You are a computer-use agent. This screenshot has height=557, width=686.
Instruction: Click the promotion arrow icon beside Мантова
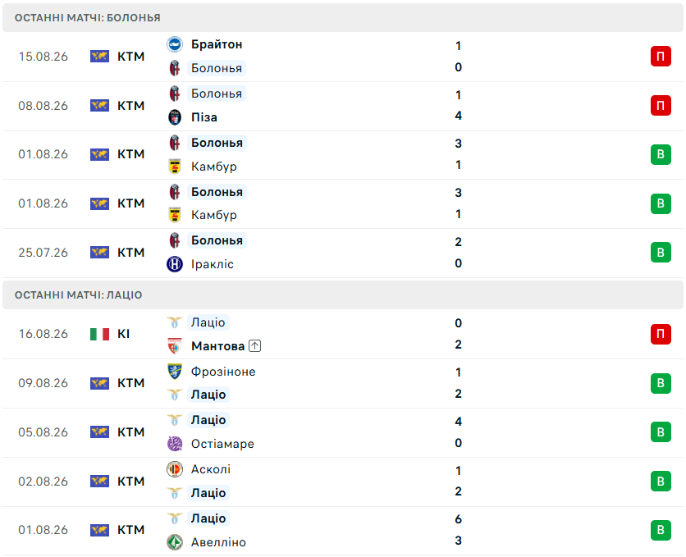(x=254, y=346)
